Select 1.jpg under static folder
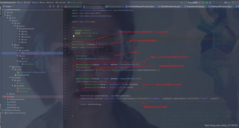 click(x=20, y=83)
